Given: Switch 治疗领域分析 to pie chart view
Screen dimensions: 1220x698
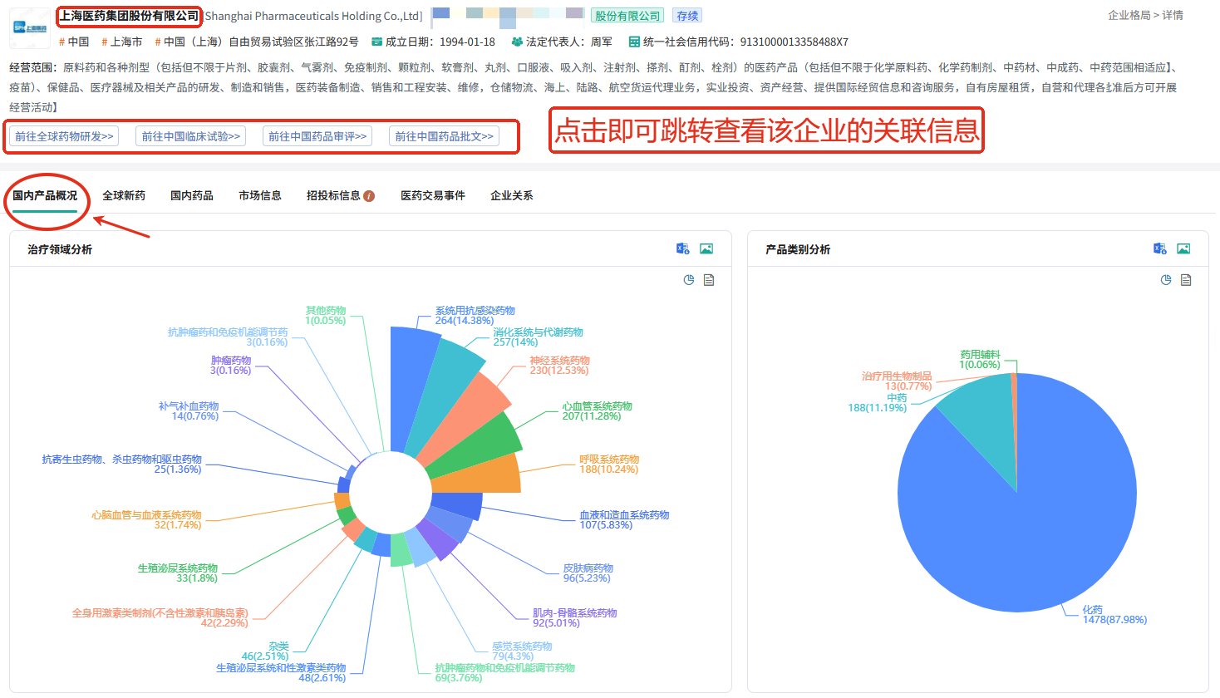Looking at the screenshot, I should point(689,280).
